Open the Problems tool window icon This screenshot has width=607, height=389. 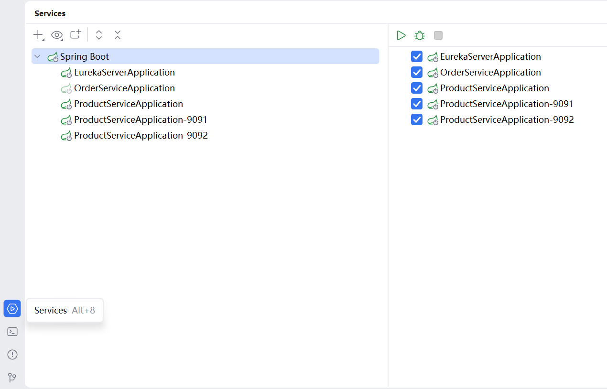(12, 355)
